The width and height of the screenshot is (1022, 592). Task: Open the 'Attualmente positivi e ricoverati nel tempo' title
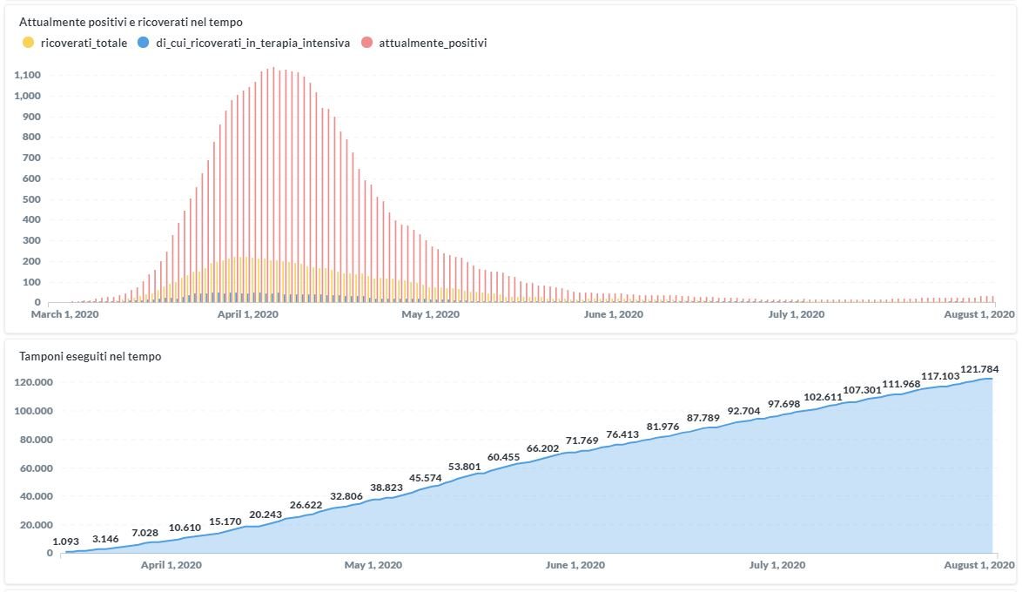click(x=131, y=20)
